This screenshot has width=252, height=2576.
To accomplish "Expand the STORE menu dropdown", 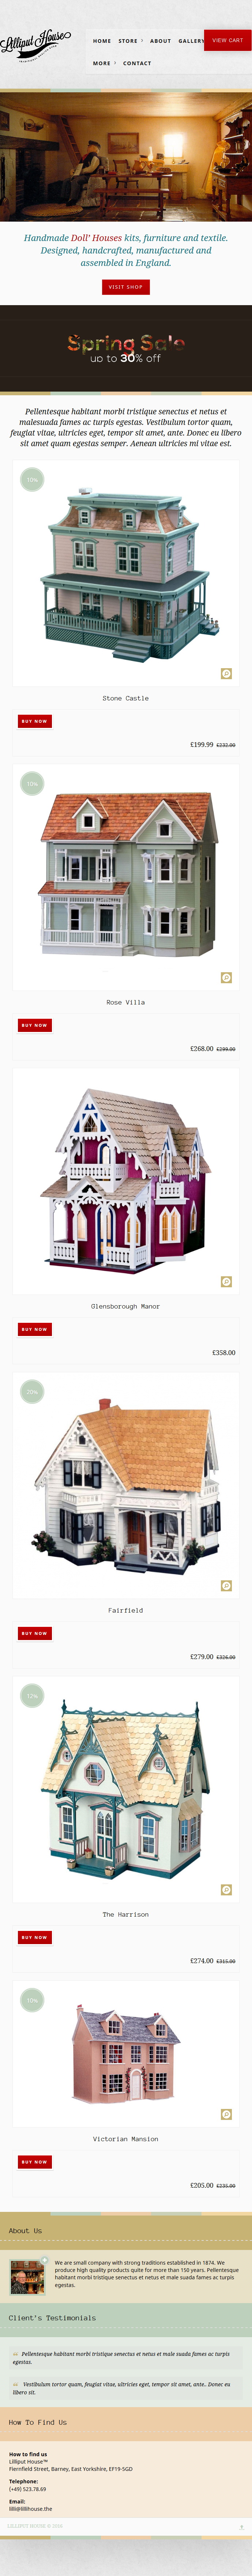I will [130, 41].
